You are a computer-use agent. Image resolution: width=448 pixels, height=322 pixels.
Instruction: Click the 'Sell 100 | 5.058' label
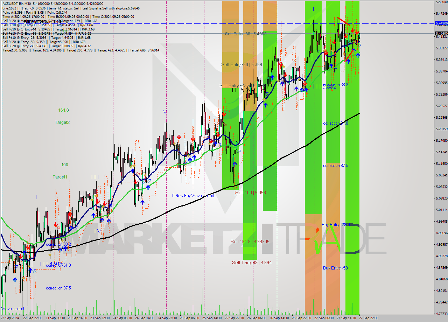[x=250, y=192]
